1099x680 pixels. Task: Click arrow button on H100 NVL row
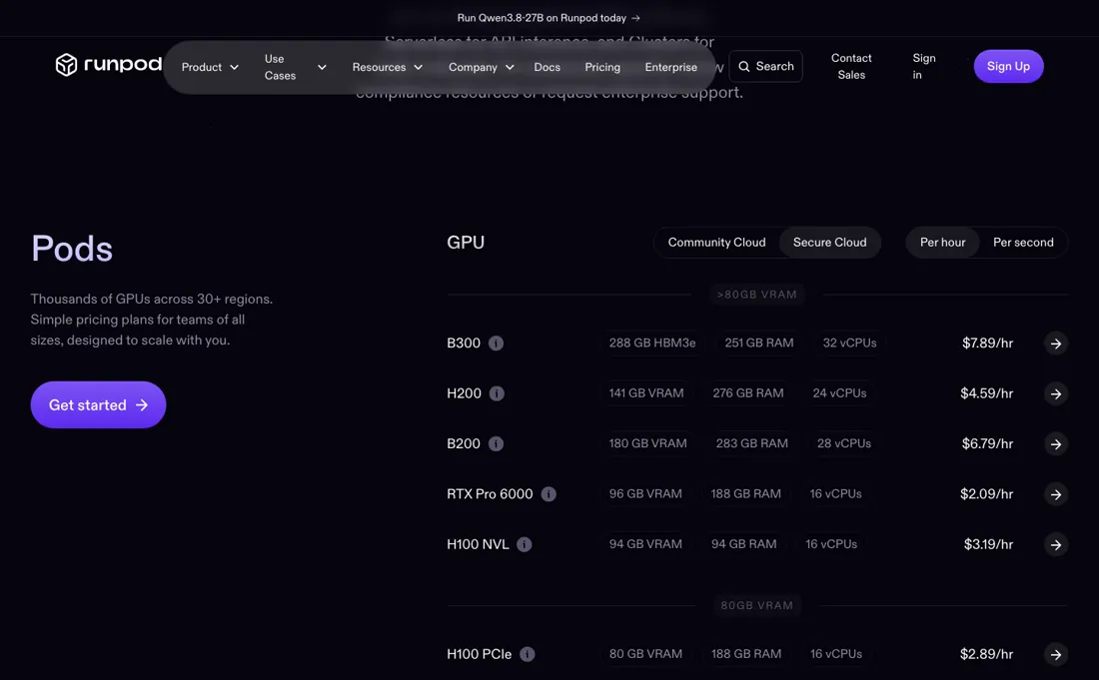(x=1056, y=545)
